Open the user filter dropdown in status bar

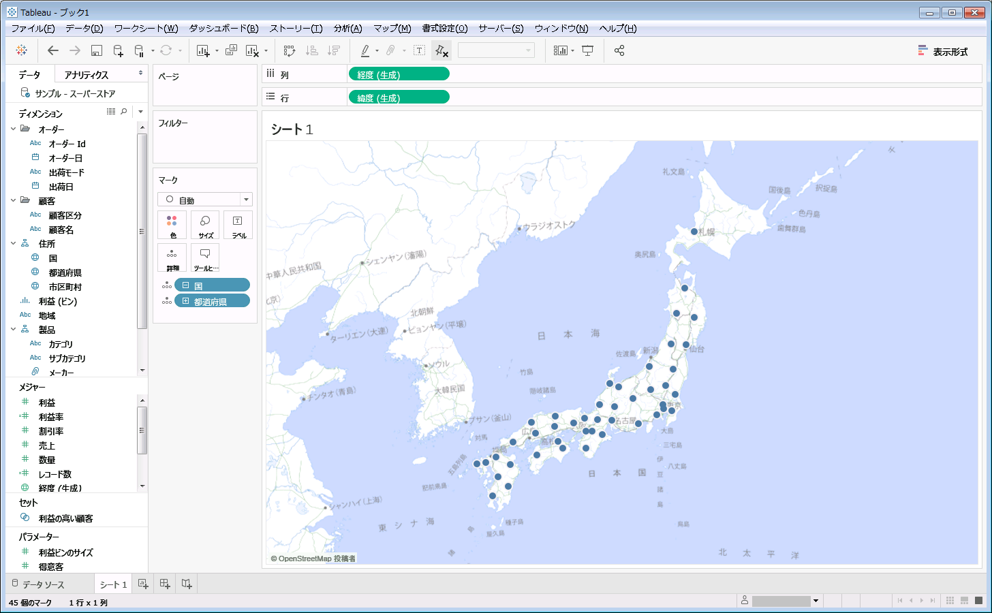pos(816,601)
